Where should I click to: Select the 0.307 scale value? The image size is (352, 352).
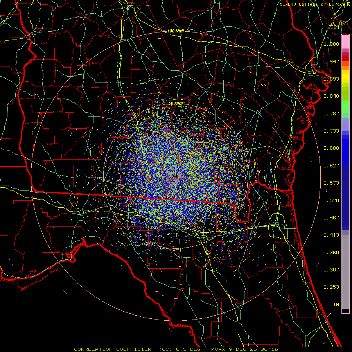331,270
